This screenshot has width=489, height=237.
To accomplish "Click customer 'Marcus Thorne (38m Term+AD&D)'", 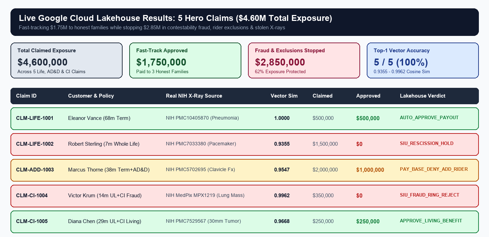I will coord(109,170).
